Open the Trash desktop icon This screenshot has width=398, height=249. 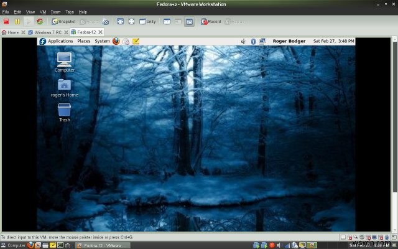(x=64, y=110)
